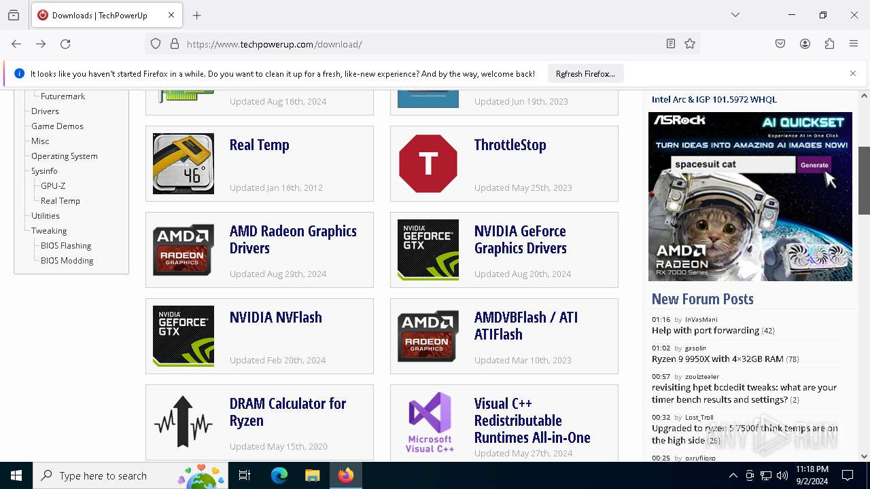The width and height of the screenshot is (870, 489).
Task: Launch Microsoft Edge from the taskbar
Action: pos(279,475)
